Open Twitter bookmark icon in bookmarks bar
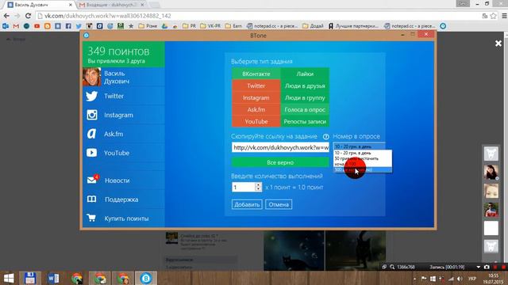 pyautogui.click(x=79, y=26)
